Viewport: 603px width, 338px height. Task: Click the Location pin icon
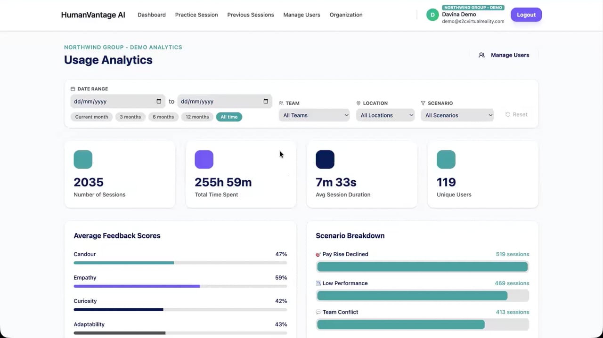click(359, 103)
